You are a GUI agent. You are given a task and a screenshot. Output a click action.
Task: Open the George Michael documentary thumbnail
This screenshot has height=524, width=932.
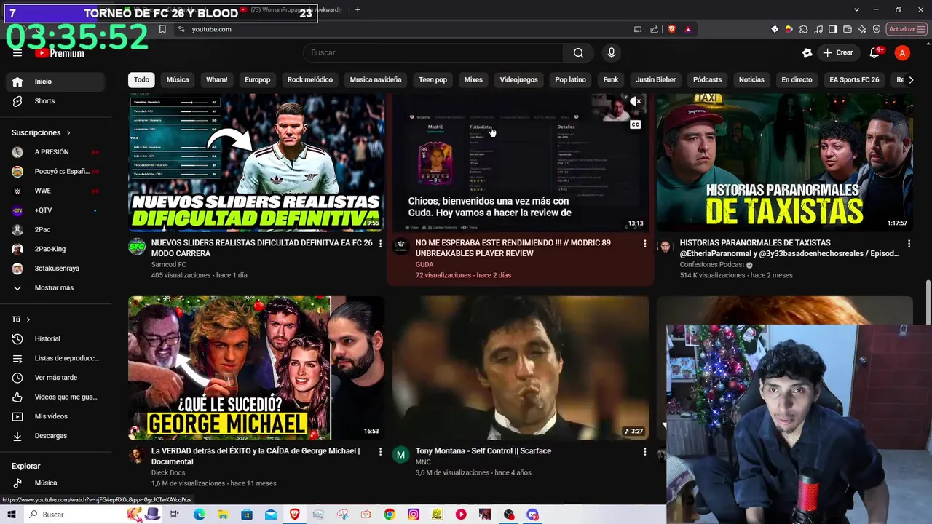point(256,368)
